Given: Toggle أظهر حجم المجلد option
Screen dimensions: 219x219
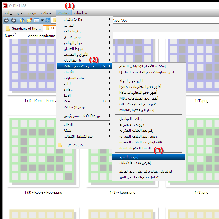Looking at the screenshot, I should click(149, 81).
